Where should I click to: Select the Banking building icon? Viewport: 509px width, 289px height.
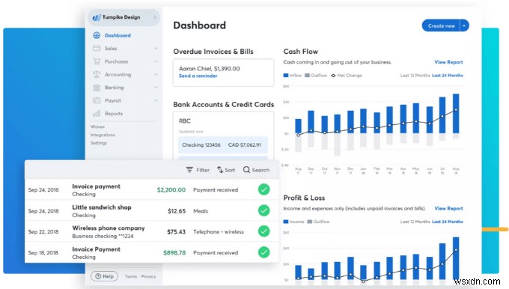[x=97, y=88]
